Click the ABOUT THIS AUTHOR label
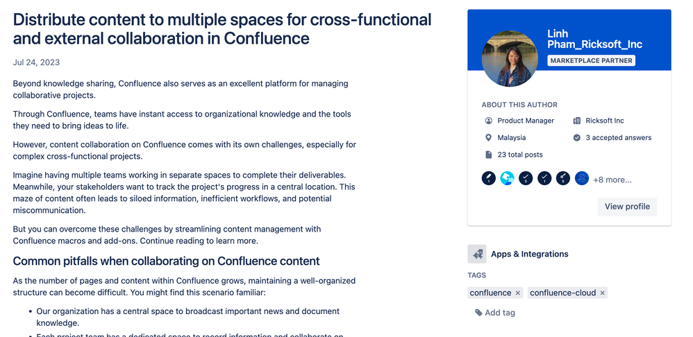This screenshot has height=337, width=693. click(519, 105)
